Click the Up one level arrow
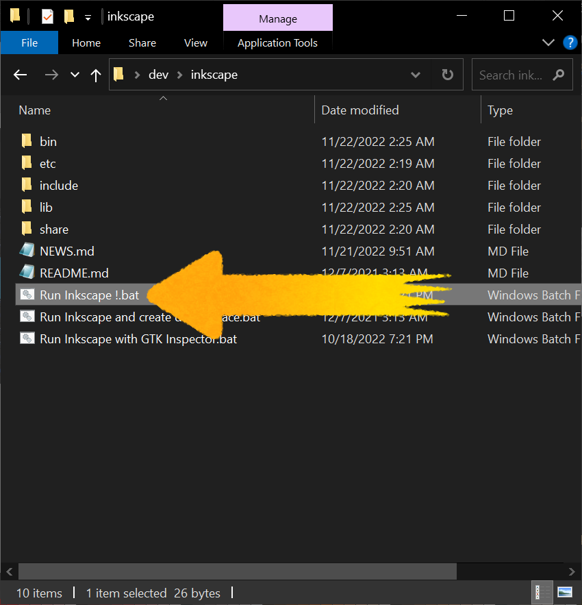The height and width of the screenshot is (605, 582). (96, 75)
